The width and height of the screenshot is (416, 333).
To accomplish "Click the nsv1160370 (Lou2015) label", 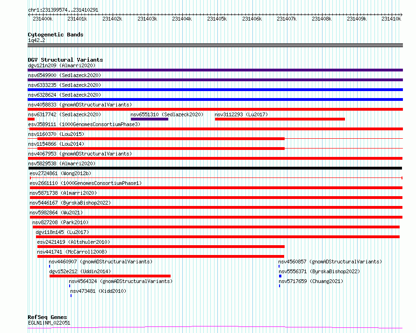I will pyautogui.click(x=56, y=134).
